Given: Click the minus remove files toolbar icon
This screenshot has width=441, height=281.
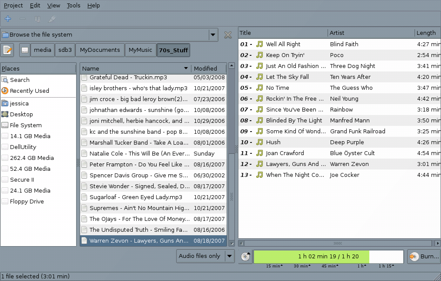Looking at the screenshot, I should tap(23, 19).
